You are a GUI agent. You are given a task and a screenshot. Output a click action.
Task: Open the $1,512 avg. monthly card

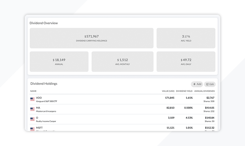123,62
